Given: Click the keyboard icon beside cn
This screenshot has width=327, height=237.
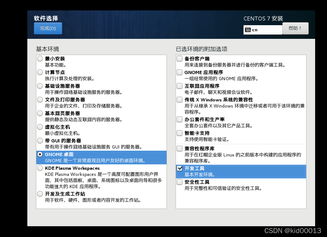Looking at the screenshot, I should point(248,30).
